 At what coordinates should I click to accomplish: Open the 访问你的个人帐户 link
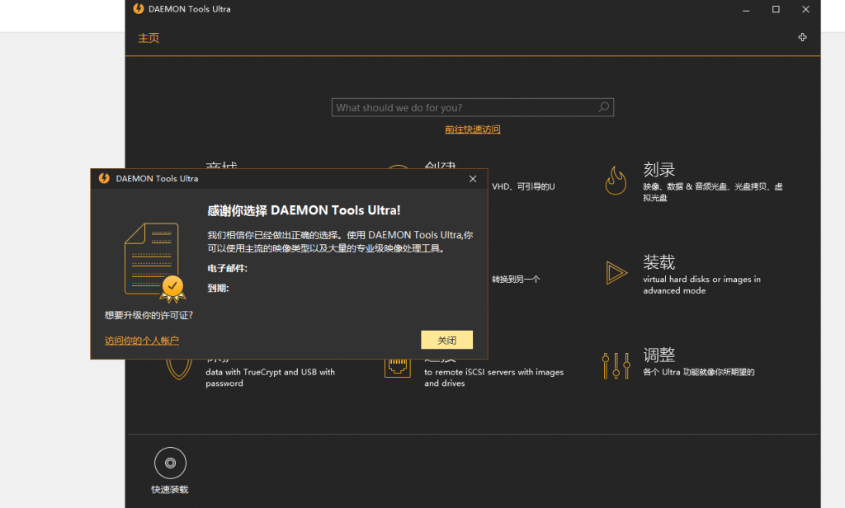click(x=142, y=341)
